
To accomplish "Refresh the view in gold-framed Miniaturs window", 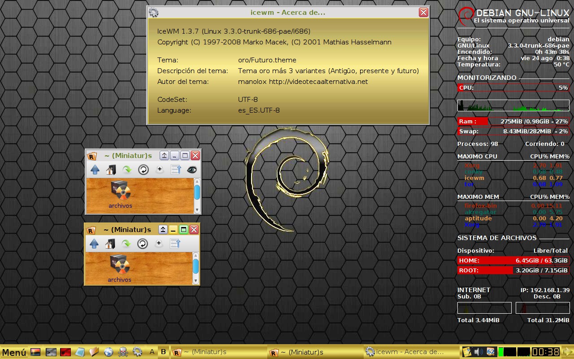I will tap(142, 244).
